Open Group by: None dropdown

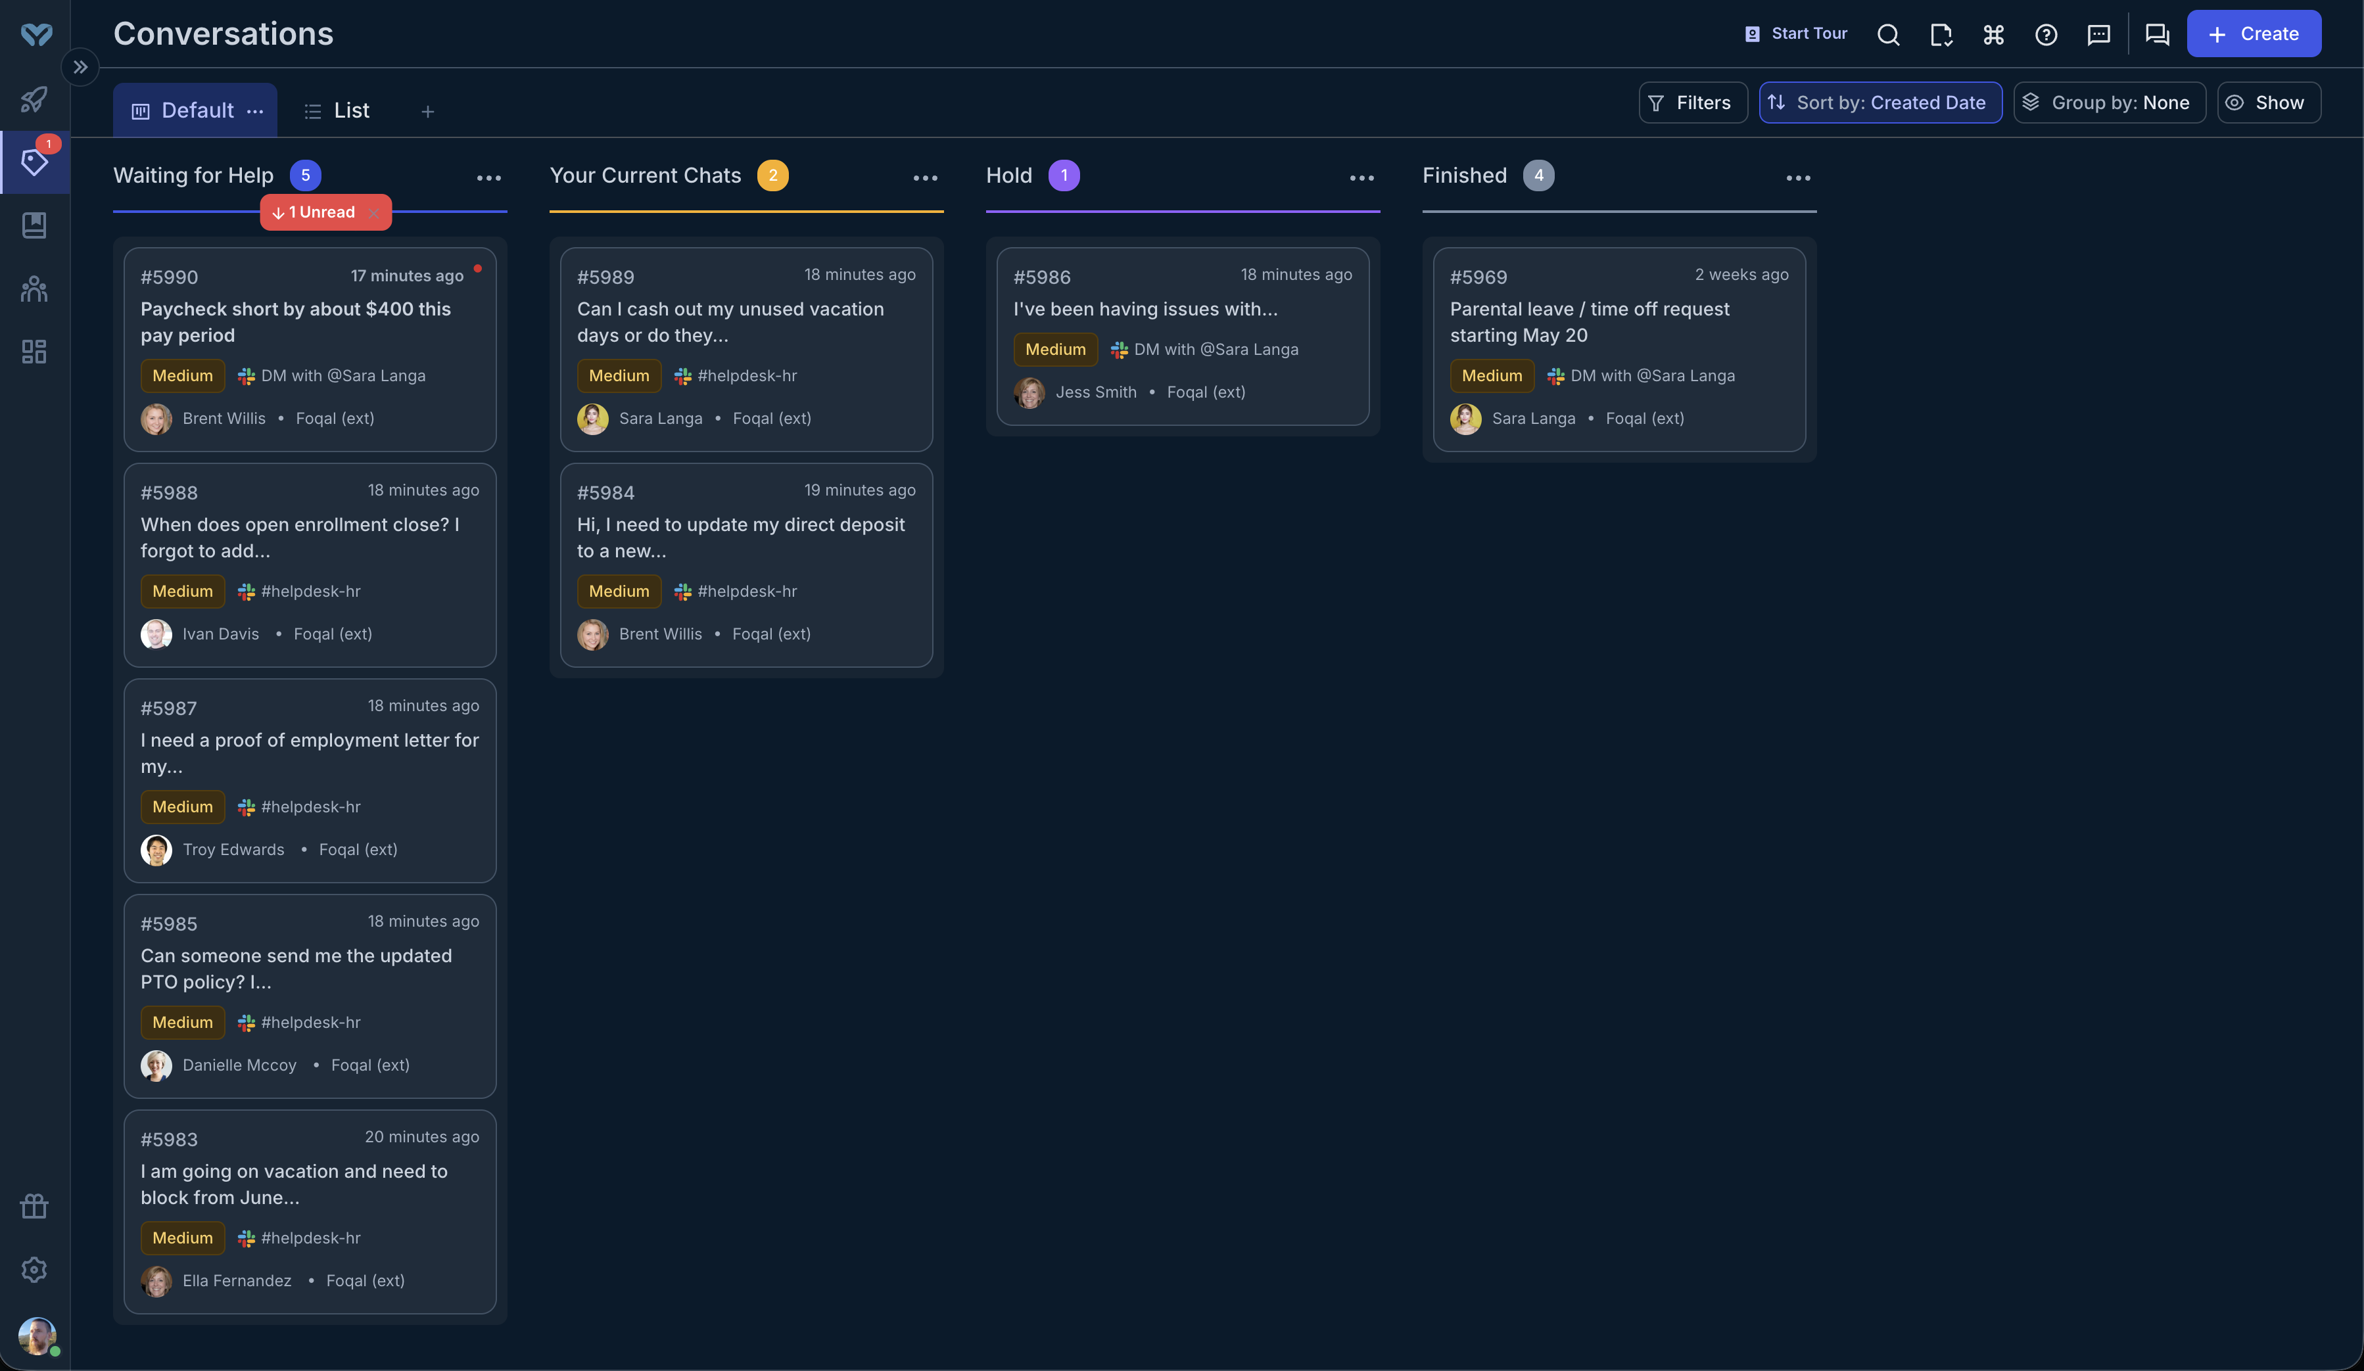pos(2109,103)
